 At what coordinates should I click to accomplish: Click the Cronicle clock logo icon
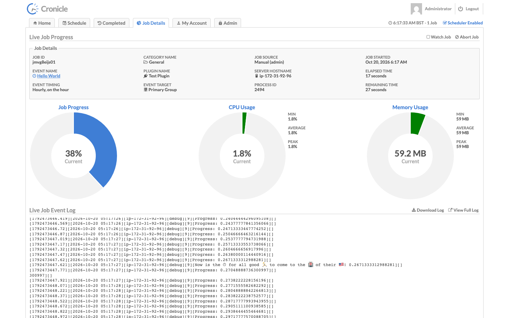33,9
